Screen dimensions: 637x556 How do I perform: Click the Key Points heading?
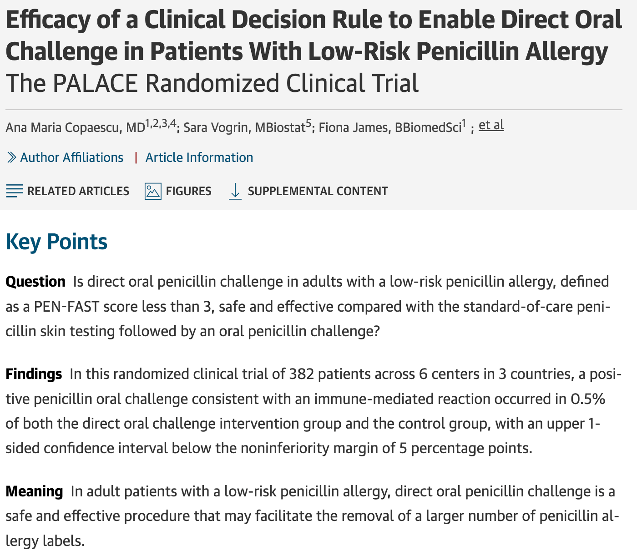tap(56, 242)
